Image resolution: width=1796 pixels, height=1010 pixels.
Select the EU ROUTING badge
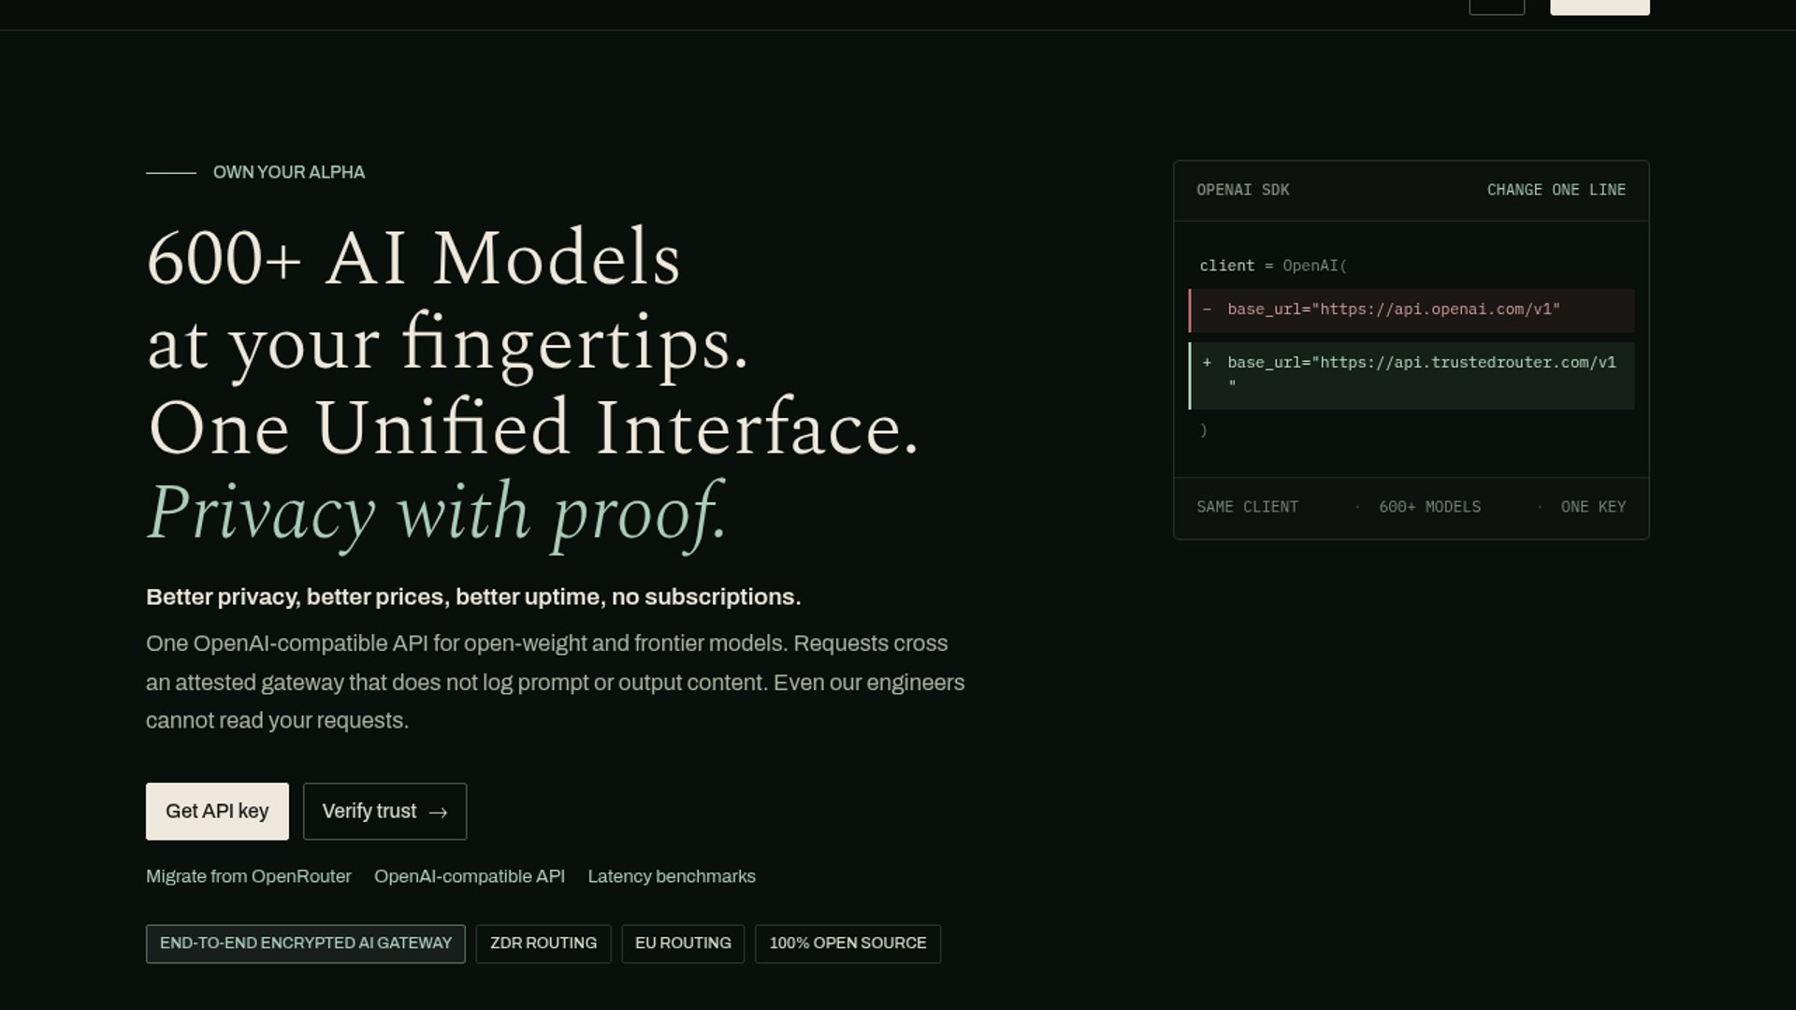tap(683, 944)
